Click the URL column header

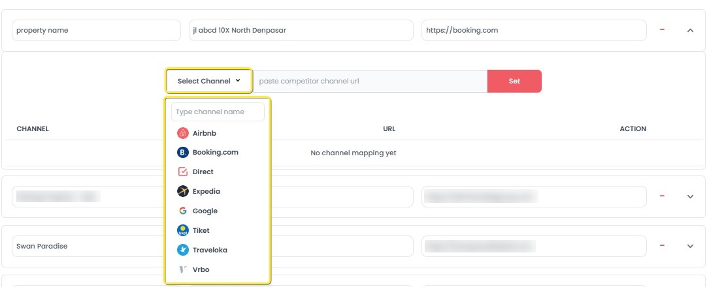click(389, 128)
